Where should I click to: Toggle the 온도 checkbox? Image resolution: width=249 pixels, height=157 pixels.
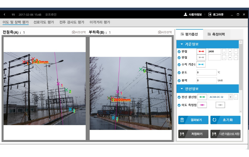[x=179, y=73]
